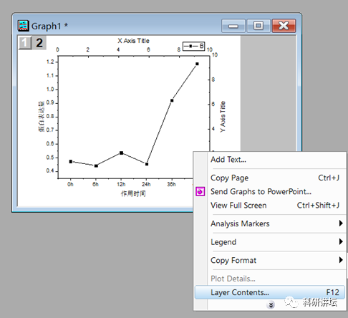Viewport: 348px width, 318px height.
Task: Click the 蛋白表达量 left axis title
Action: 42,117
